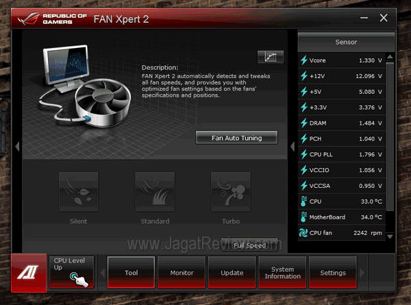411x305 pixels.
Task: Click the VCCSA value 0.950 V
Action: coord(371,186)
